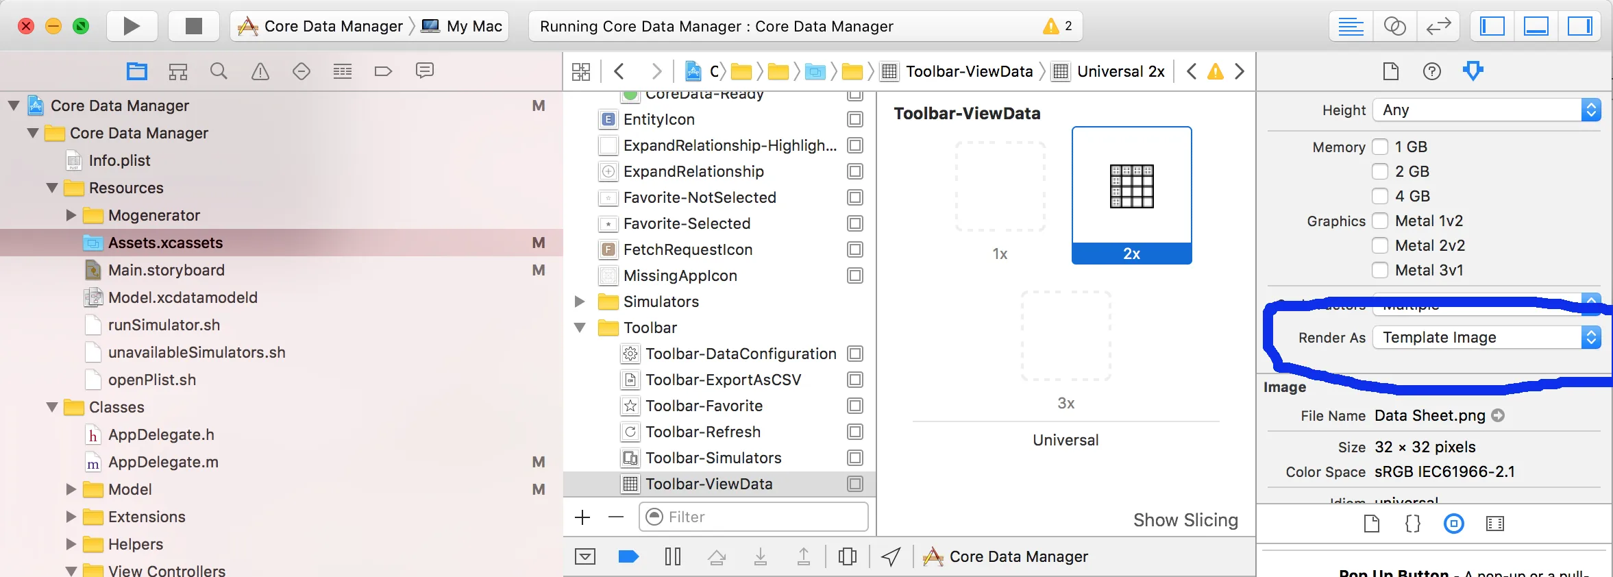
Task: Enable the 1 GB Memory checkbox
Action: 1380,147
